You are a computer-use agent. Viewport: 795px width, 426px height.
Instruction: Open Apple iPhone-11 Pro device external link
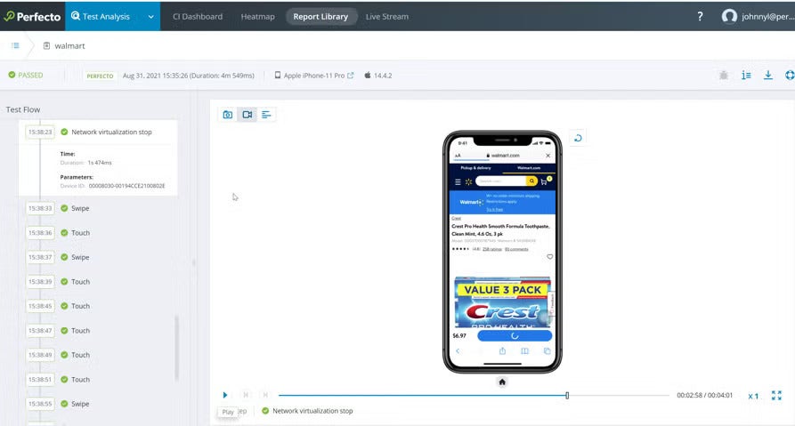pos(351,76)
